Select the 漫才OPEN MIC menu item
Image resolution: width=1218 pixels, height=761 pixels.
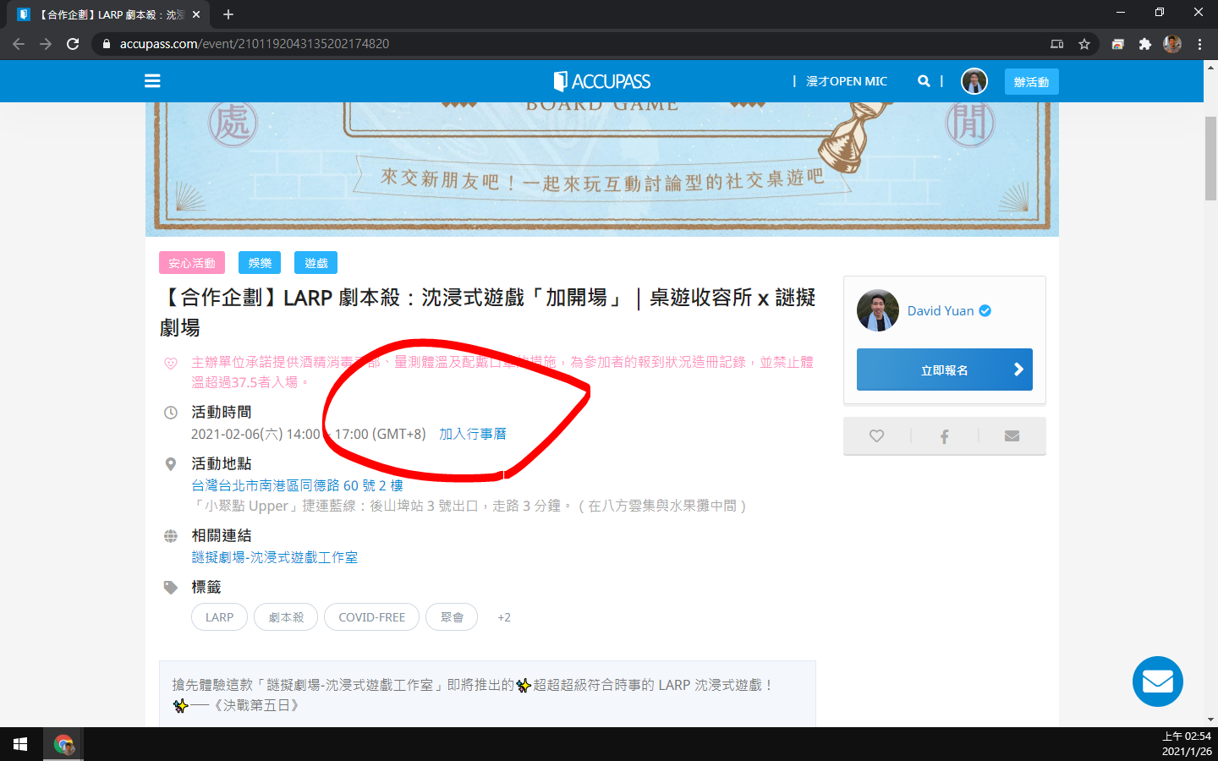tap(846, 81)
